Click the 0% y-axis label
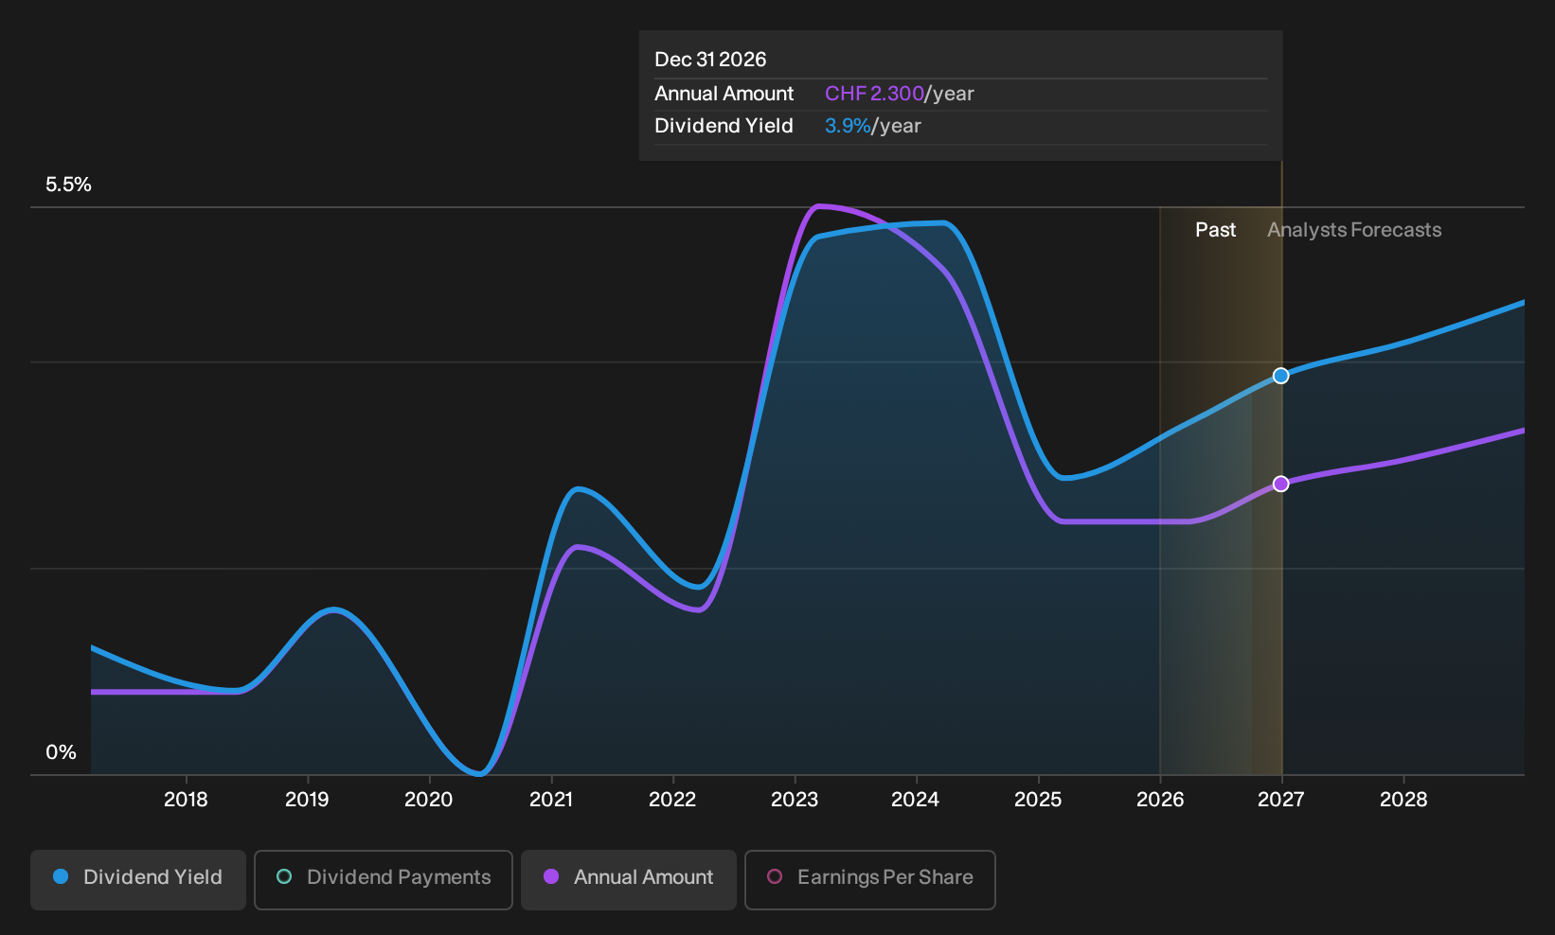Image resolution: width=1555 pixels, height=935 pixels. (61, 752)
